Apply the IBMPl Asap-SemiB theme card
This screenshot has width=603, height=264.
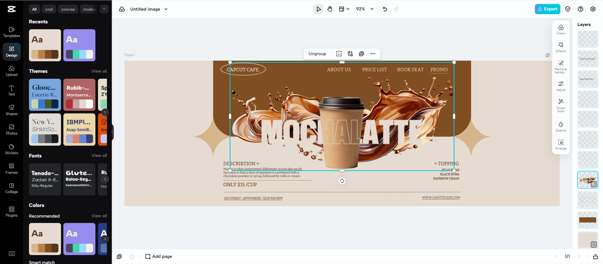click(x=79, y=129)
